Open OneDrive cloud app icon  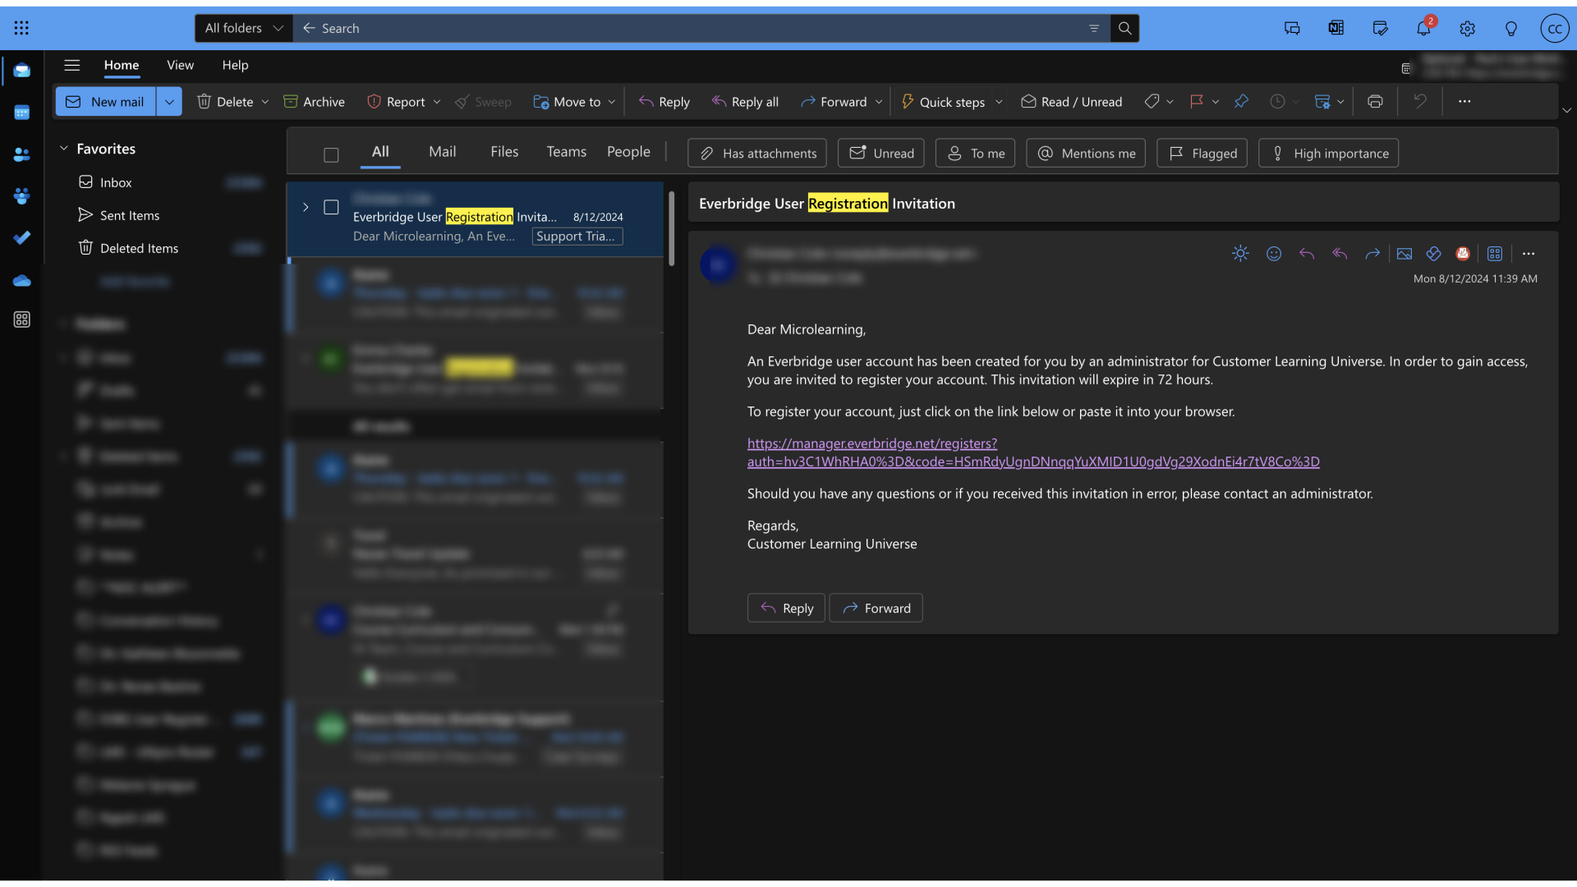click(22, 280)
